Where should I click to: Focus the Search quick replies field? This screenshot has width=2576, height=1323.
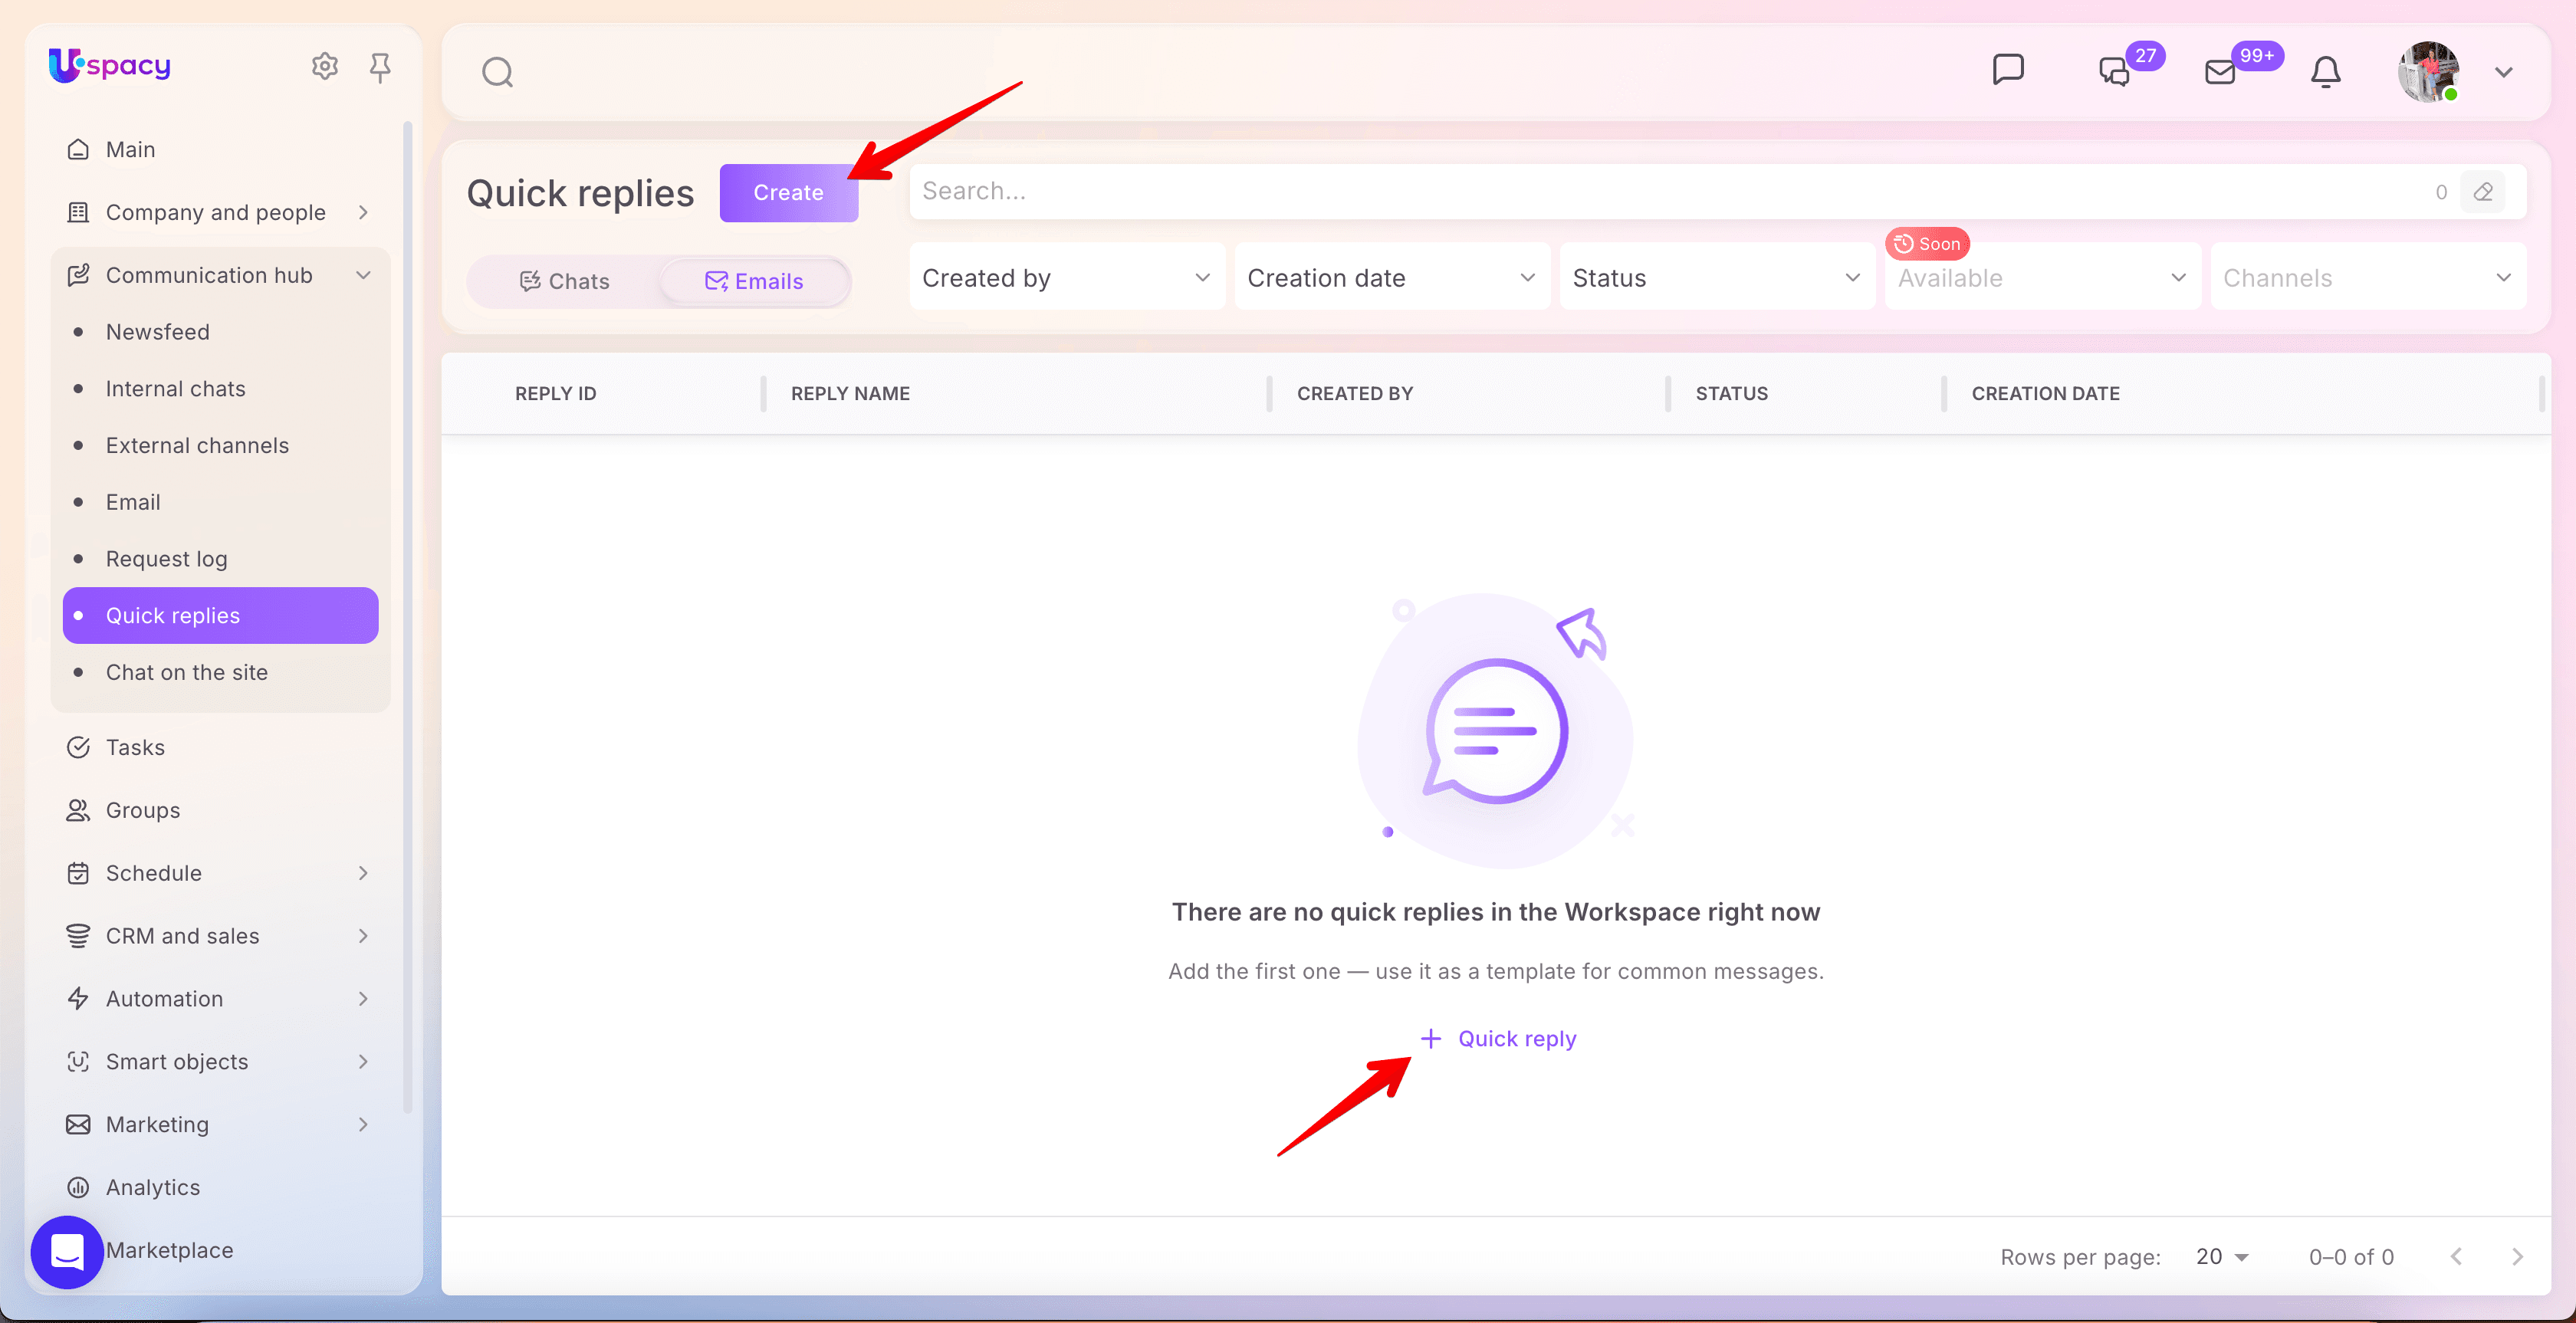point(1670,192)
